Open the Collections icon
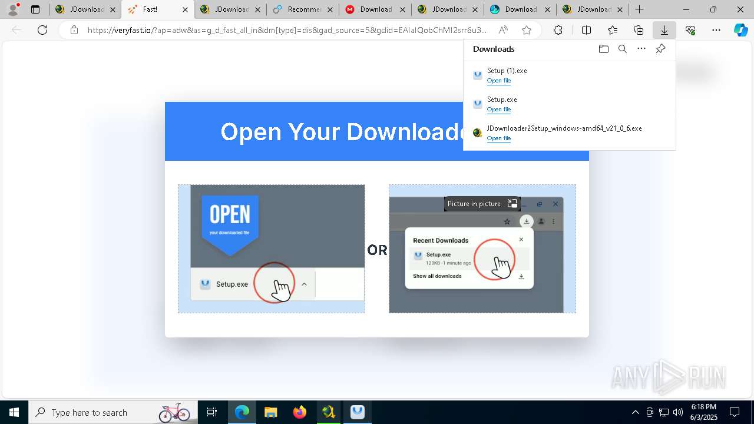This screenshot has height=424, width=754. [639, 30]
